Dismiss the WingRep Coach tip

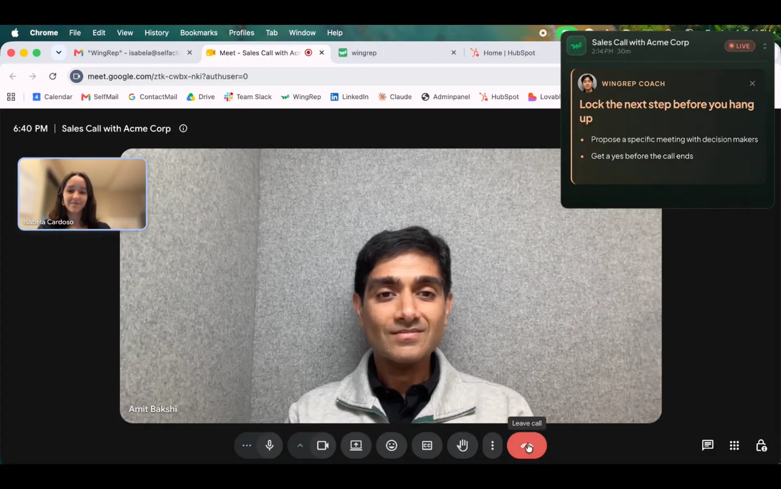point(753,83)
